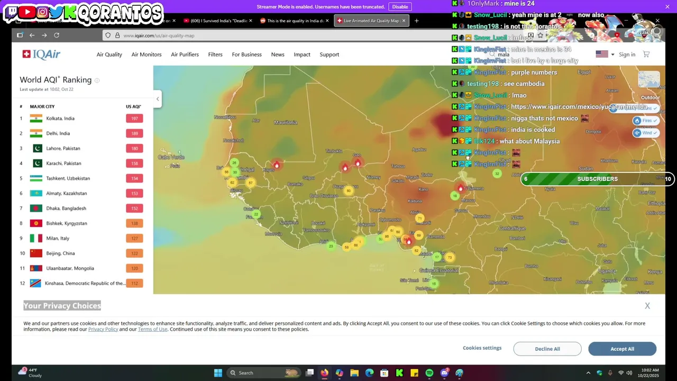
Task: Show hidden system tray icons
Action: click(588, 373)
